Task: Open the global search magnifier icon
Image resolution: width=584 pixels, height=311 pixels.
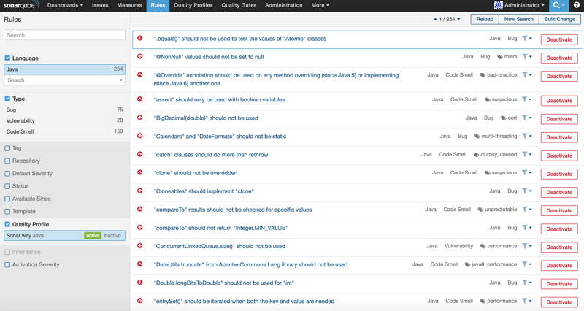Action: click(556, 5)
